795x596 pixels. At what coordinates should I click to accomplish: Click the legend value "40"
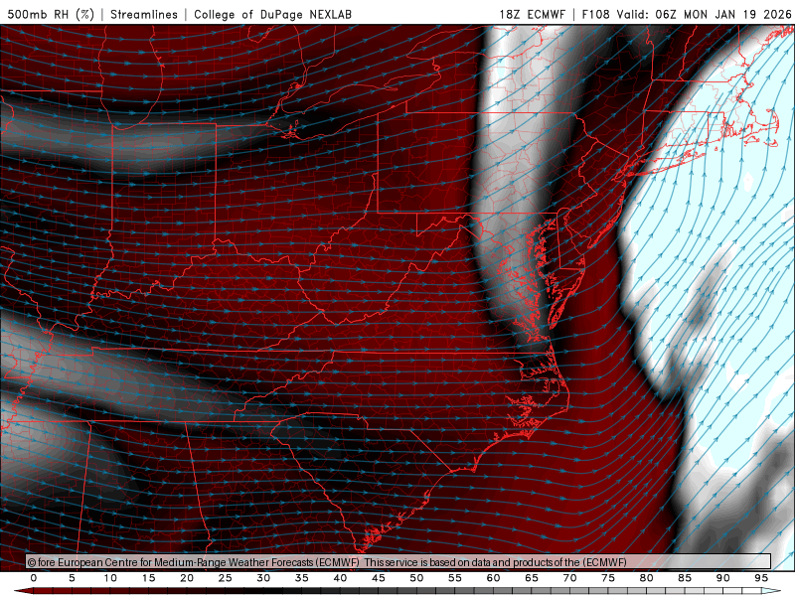pos(340,578)
